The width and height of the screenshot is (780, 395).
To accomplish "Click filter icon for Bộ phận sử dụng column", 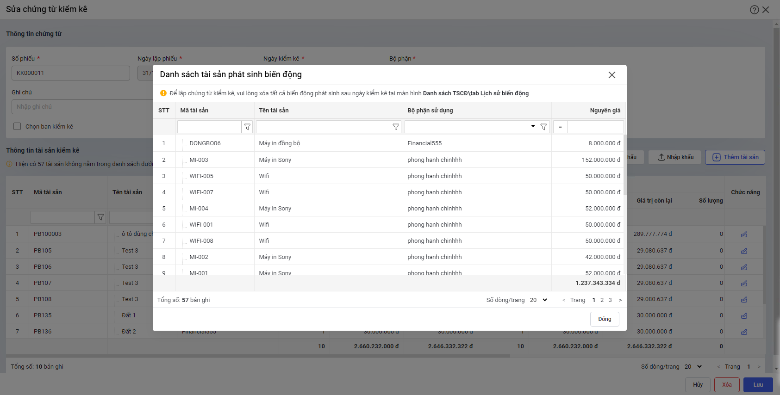I will coord(543,127).
